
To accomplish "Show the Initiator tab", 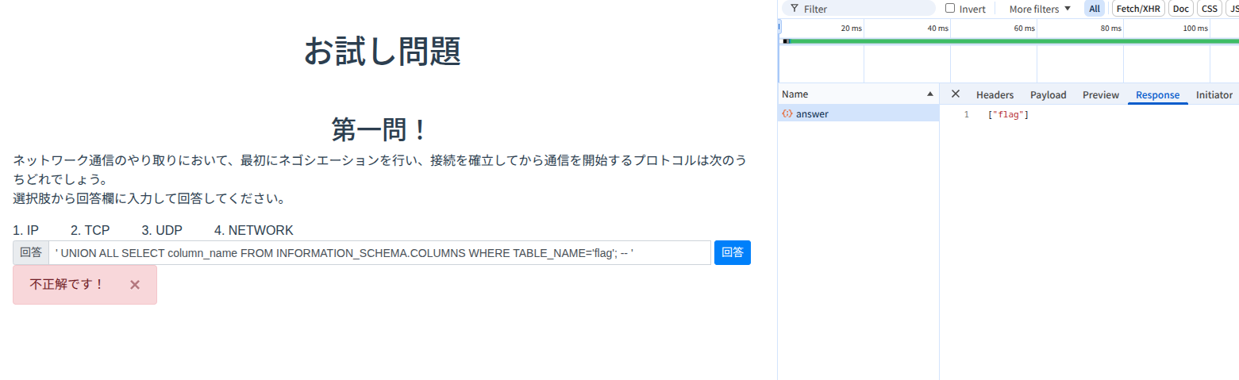I will coord(1214,95).
